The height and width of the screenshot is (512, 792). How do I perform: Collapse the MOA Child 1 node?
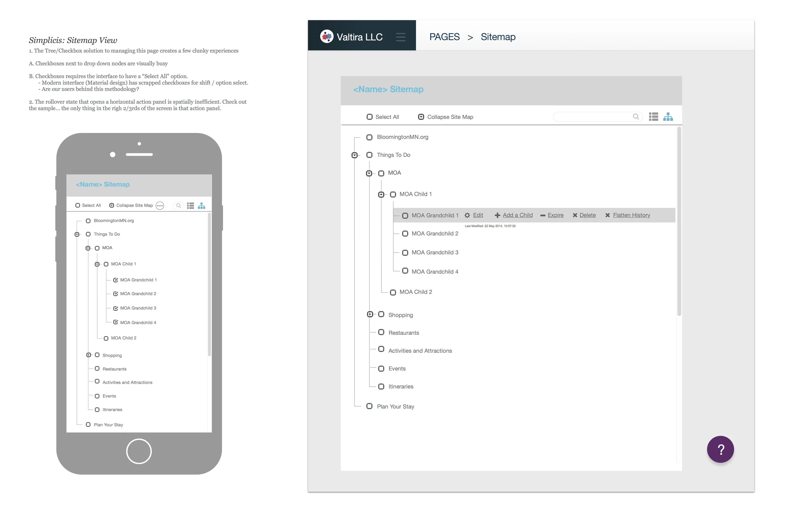[x=381, y=194]
